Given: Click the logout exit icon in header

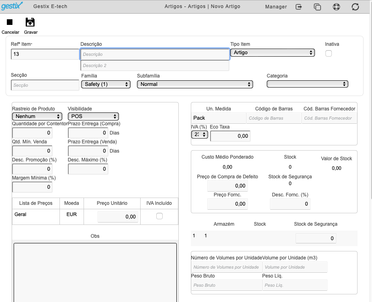Looking at the screenshot, I should (299, 7).
